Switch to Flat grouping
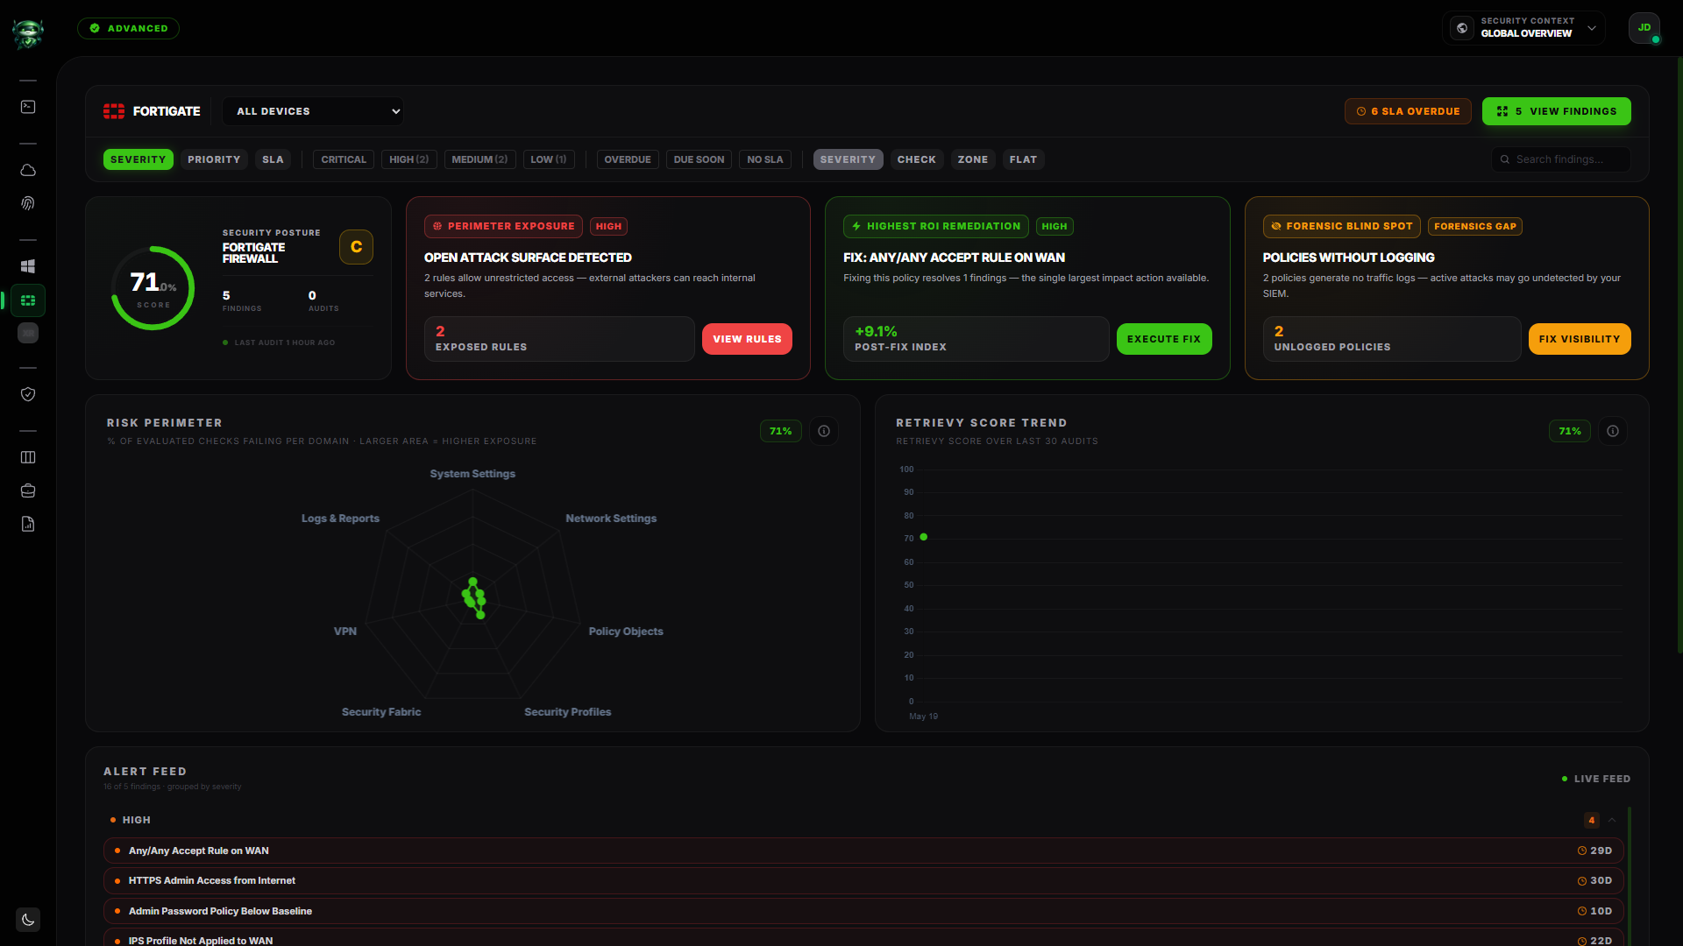The width and height of the screenshot is (1683, 946). click(1023, 159)
